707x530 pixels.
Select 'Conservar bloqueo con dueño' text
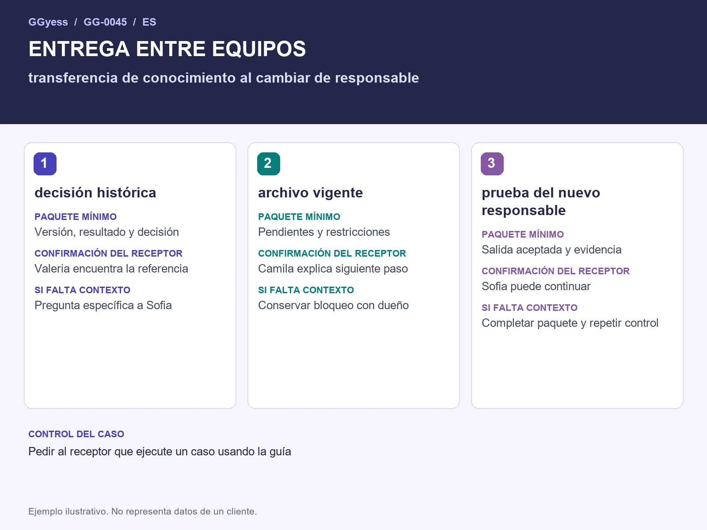tap(333, 306)
